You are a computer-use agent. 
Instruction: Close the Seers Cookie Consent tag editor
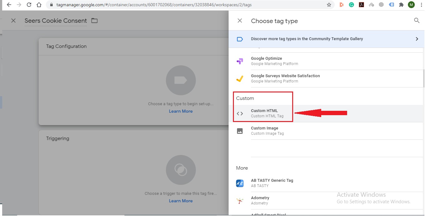click(13, 21)
